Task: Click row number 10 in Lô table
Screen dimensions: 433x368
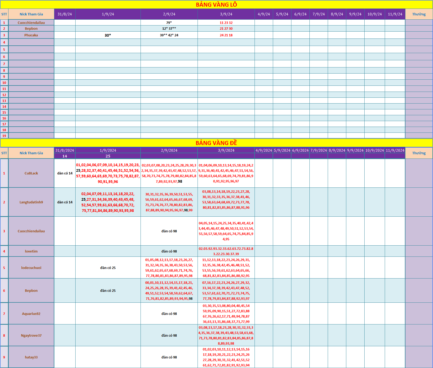Action: click(x=4, y=83)
